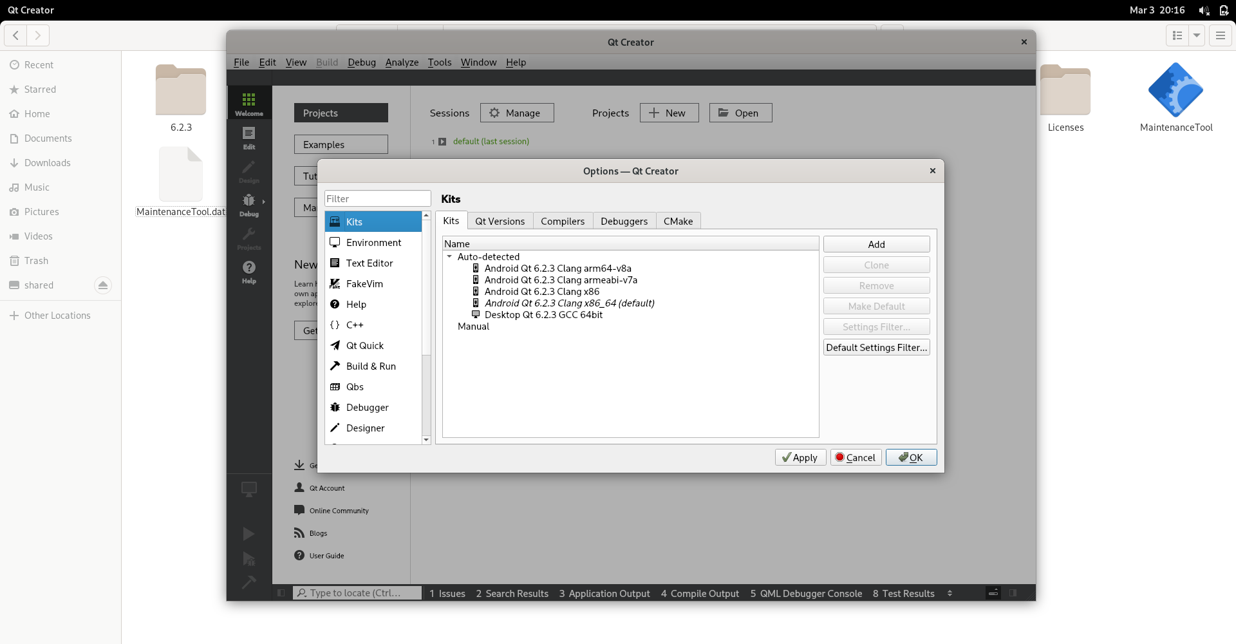Click Manage sessions button
The height and width of the screenshot is (644, 1236).
click(x=517, y=113)
